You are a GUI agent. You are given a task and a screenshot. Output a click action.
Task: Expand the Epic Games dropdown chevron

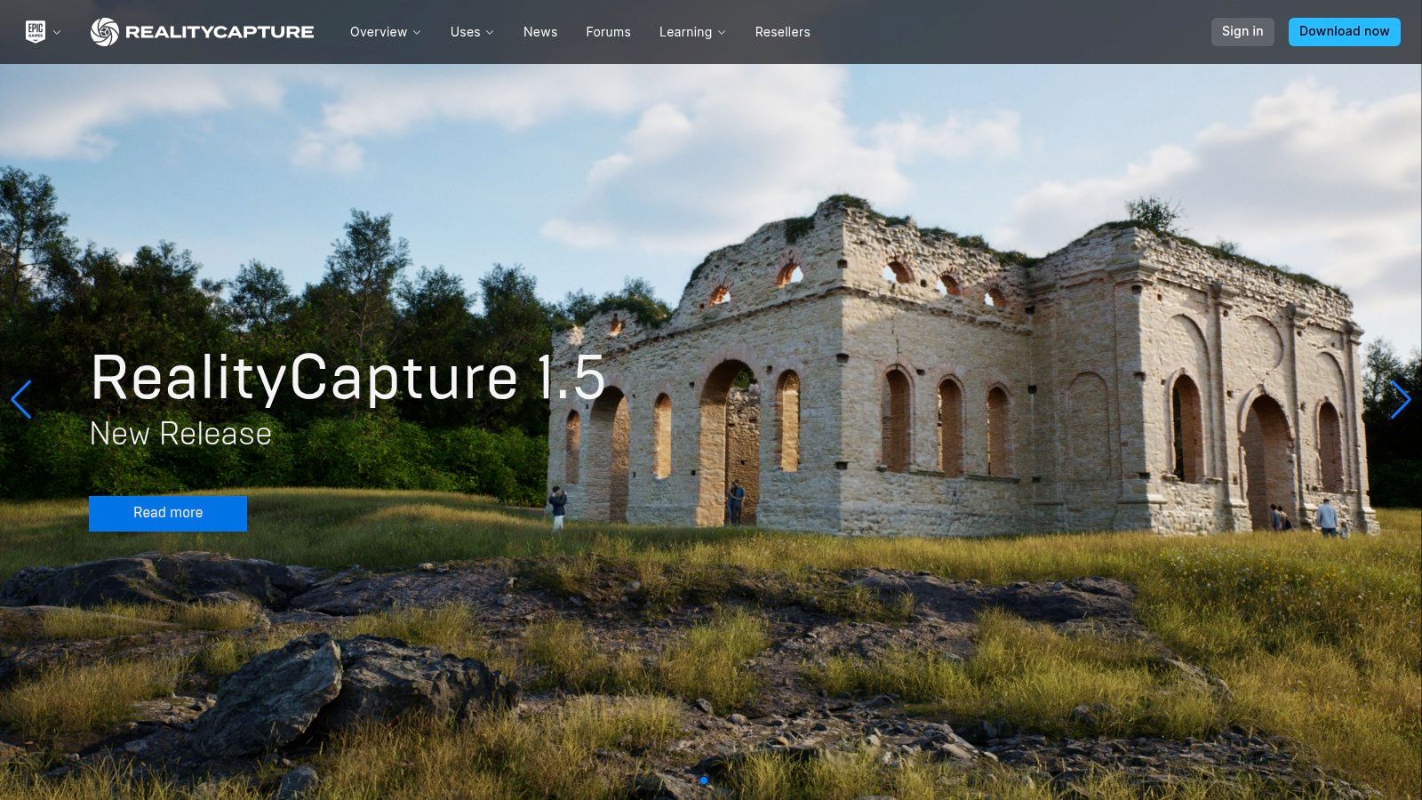(x=57, y=33)
